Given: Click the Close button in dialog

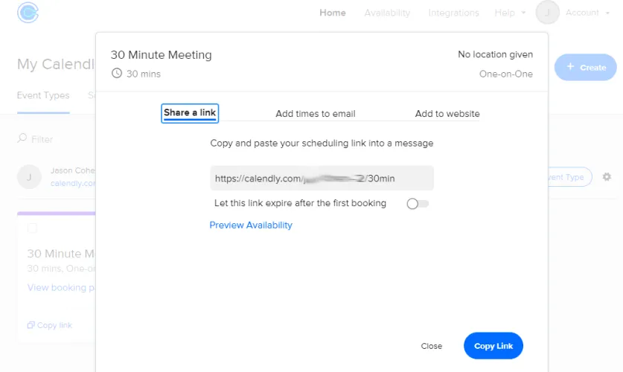Looking at the screenshot, I should point(431,346).
